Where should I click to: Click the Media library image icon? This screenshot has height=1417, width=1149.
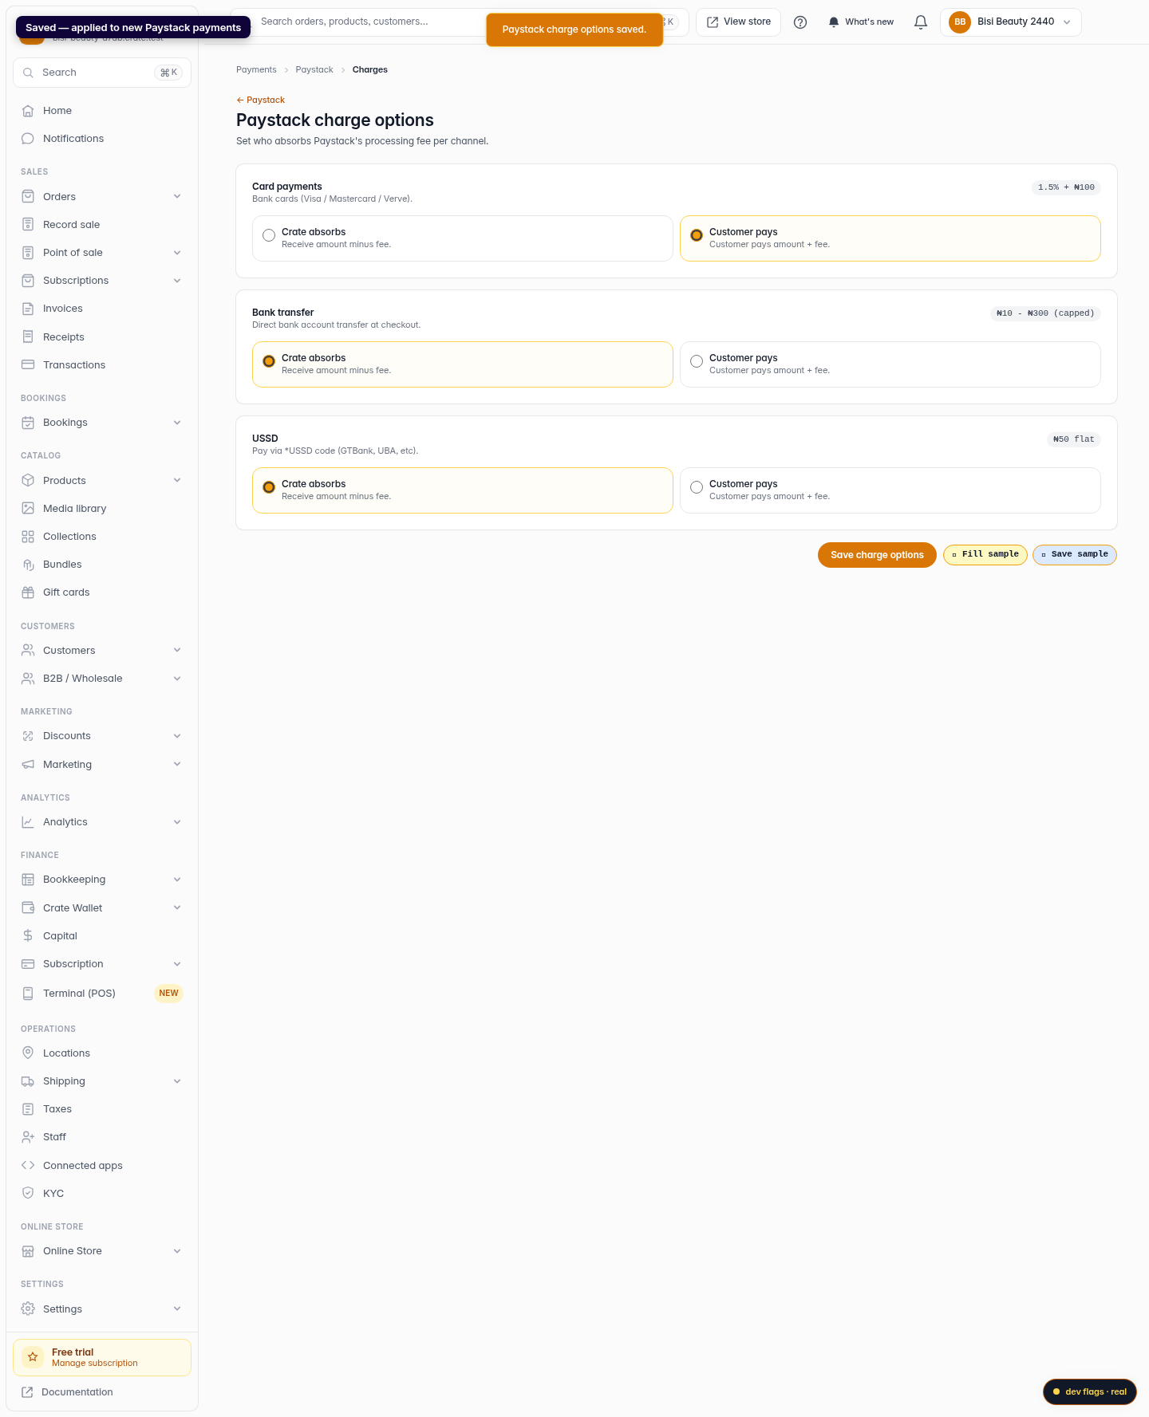tap(28, 509)
